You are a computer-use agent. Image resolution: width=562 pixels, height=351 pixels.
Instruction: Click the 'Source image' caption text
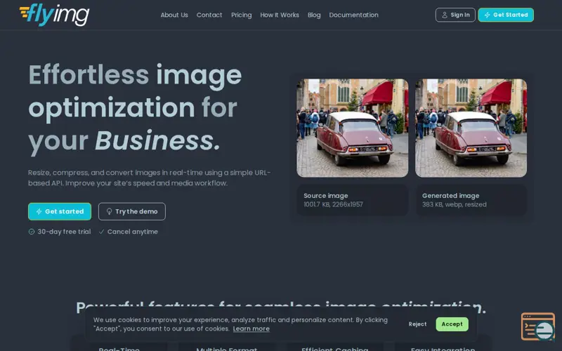(x=326, y=196)
